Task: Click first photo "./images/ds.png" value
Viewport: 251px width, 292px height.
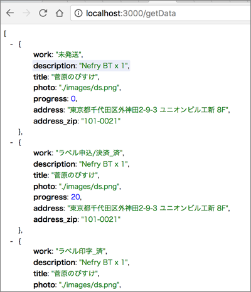Action: [89, 88]
